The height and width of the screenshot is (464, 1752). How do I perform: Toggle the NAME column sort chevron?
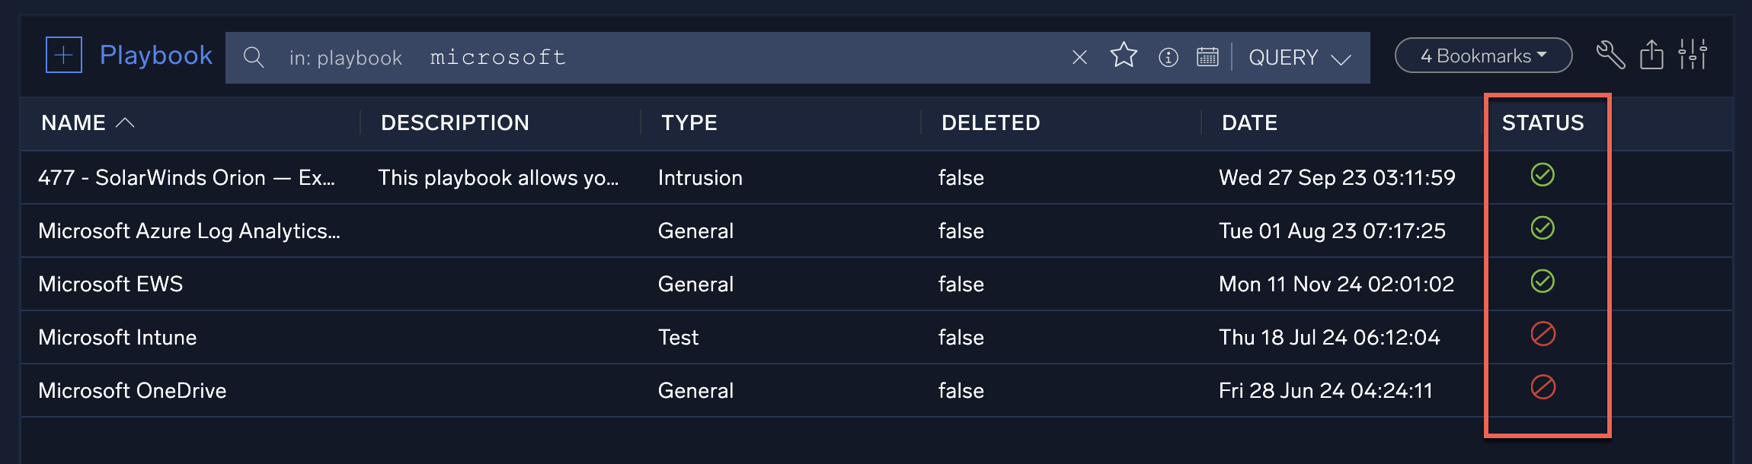click(x=124, y=121)
